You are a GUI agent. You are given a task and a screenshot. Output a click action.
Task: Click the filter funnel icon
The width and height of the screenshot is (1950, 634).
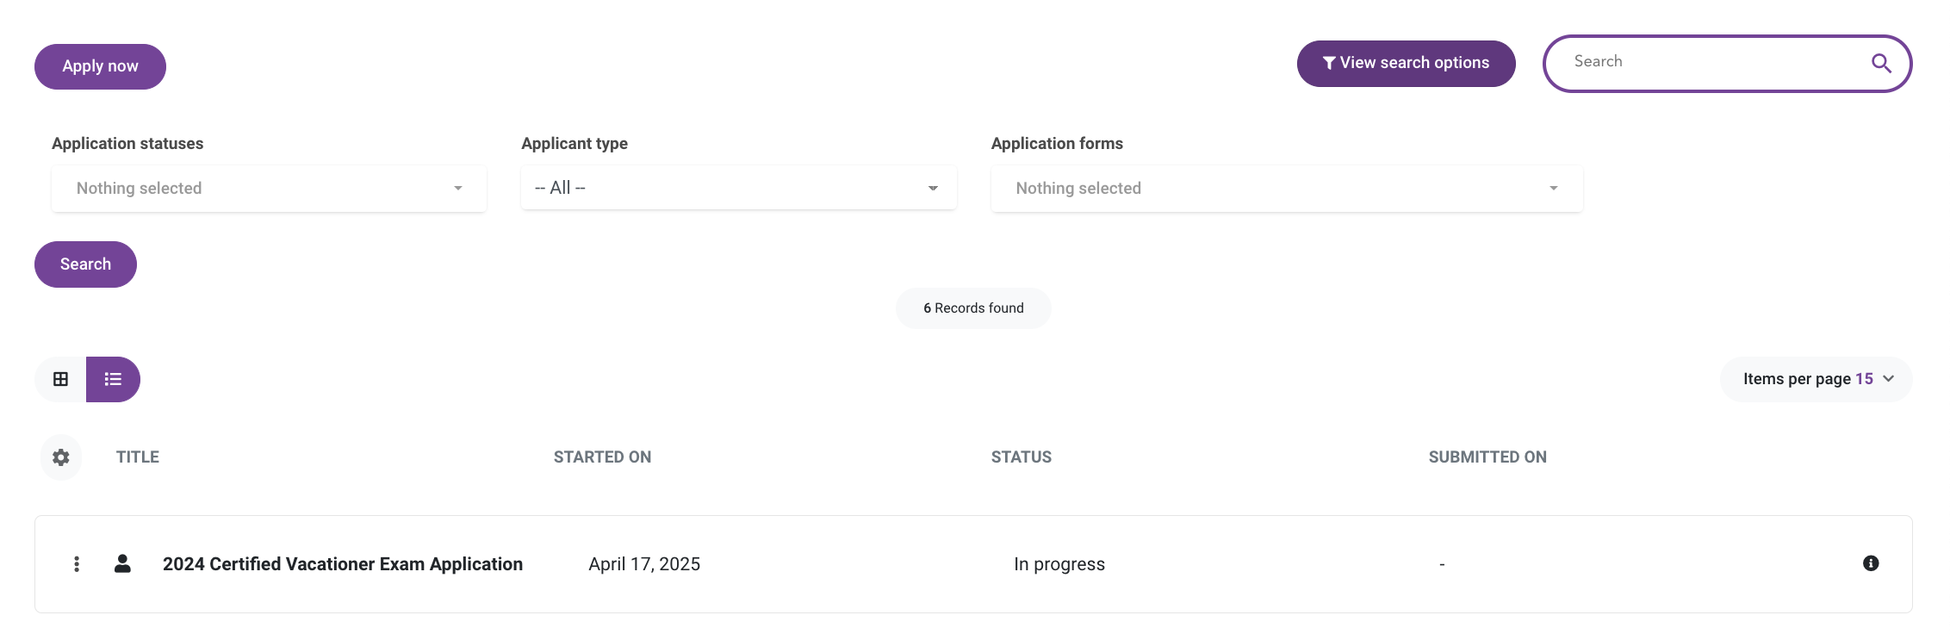[x=1329, y=63]
